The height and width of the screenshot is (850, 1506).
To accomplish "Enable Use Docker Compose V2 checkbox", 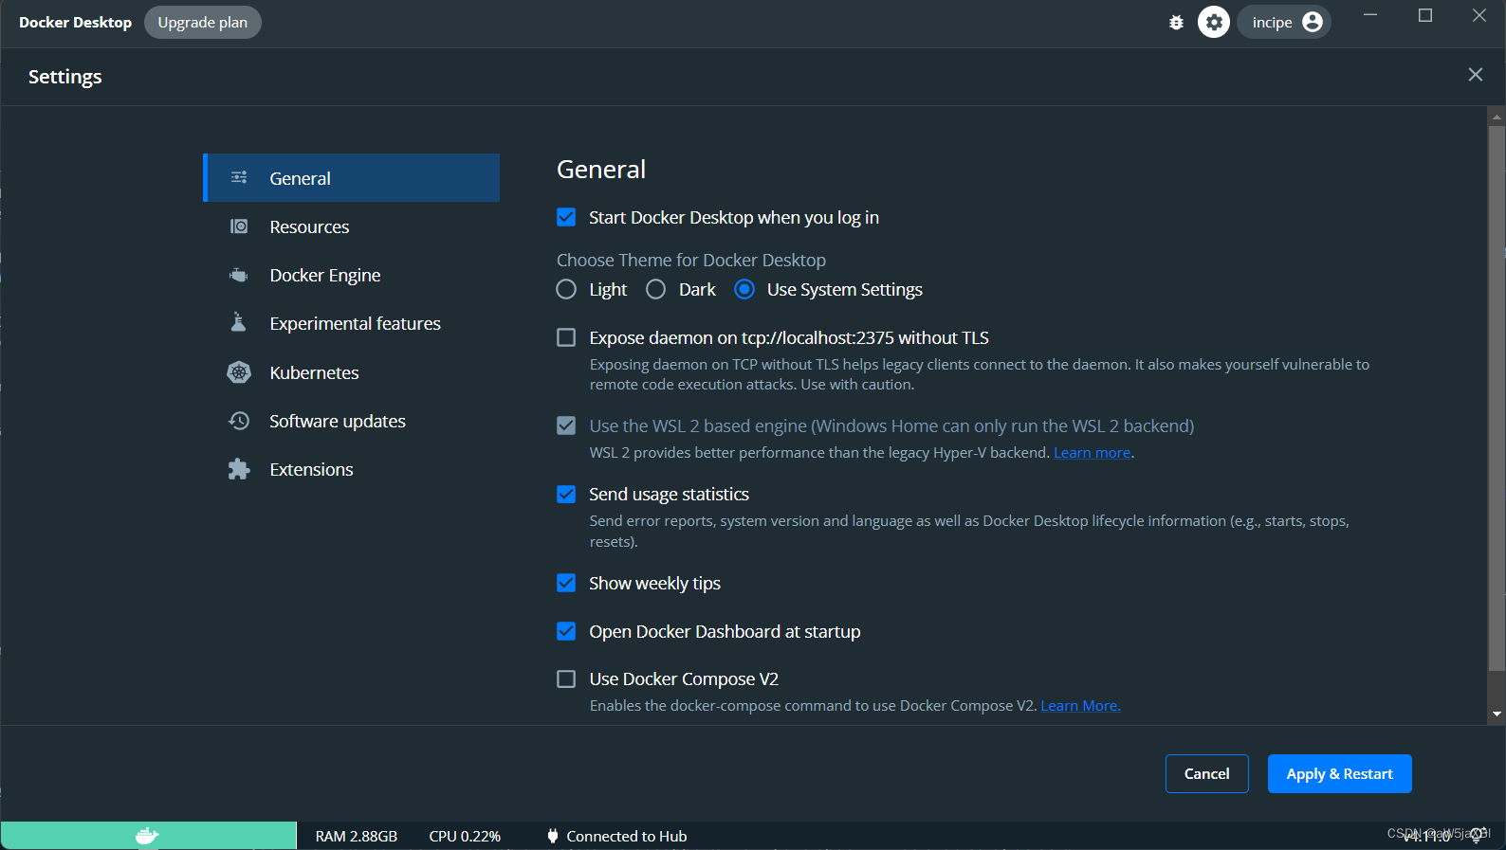I will [566, 678].
